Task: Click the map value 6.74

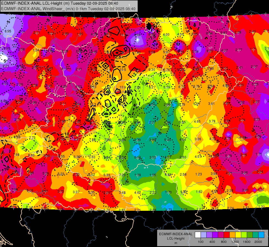Action: [166, 69]
